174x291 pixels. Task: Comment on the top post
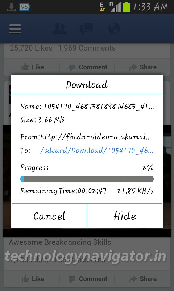(x=88, y=67)
